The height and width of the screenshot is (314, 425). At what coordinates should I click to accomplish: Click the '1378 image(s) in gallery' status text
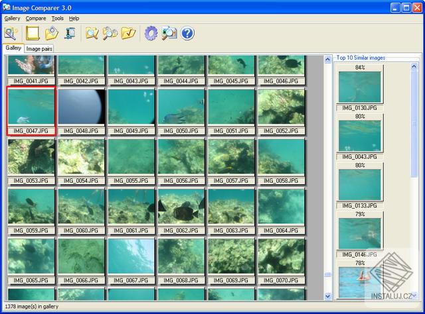(x=32, y=307)
